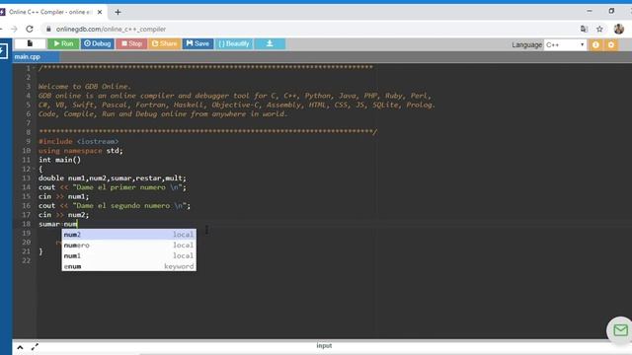
Task: Close the Online C++ Compiler tab
Action: [x=100, y=12]
